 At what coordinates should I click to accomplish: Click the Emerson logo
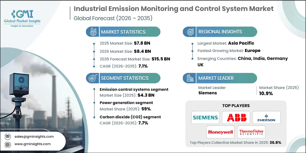coord(266,118)
